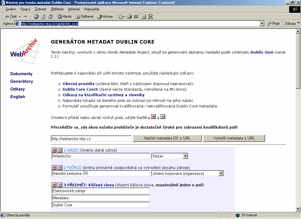Focus the Elektronické zdroje keyword input
The image size is (301, 219).
point(101,191)
